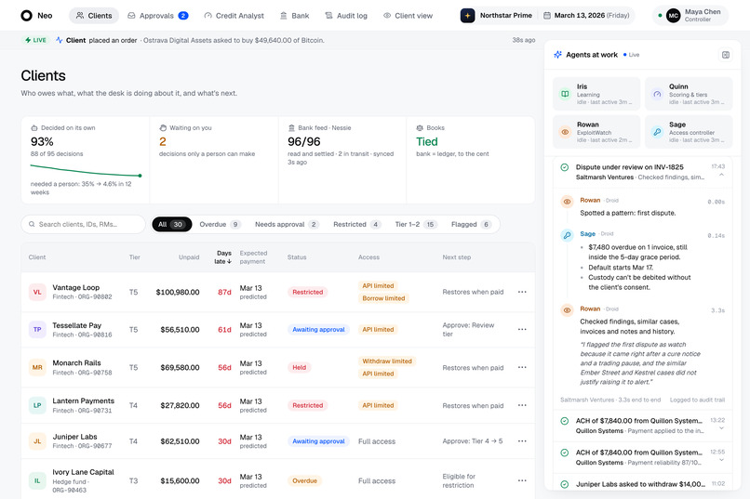The height and width of the screenshot is (499, 750).
Task: Open the Rowan agent card
Action: coord(596,132)
